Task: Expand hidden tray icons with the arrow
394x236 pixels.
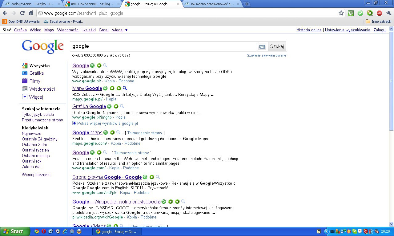Action: click(326, 231)
